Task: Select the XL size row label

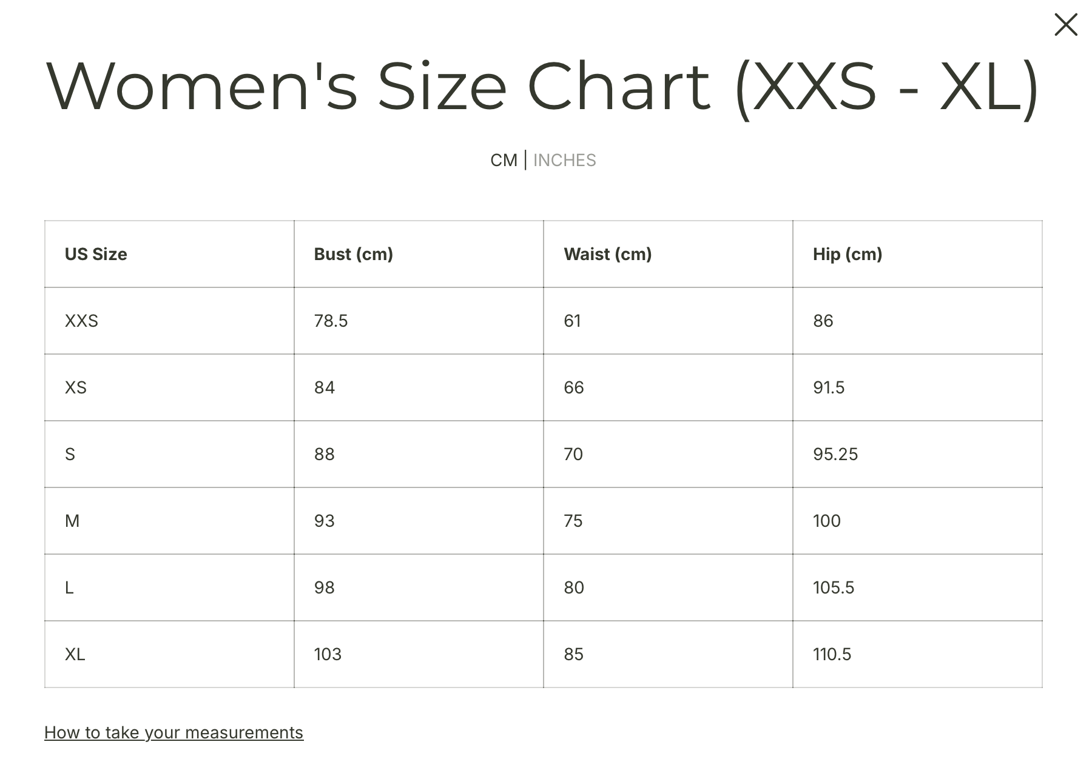Action: click(75, 654)
